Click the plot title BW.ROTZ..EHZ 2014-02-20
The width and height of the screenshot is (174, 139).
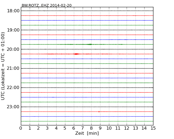coord(47,5)
